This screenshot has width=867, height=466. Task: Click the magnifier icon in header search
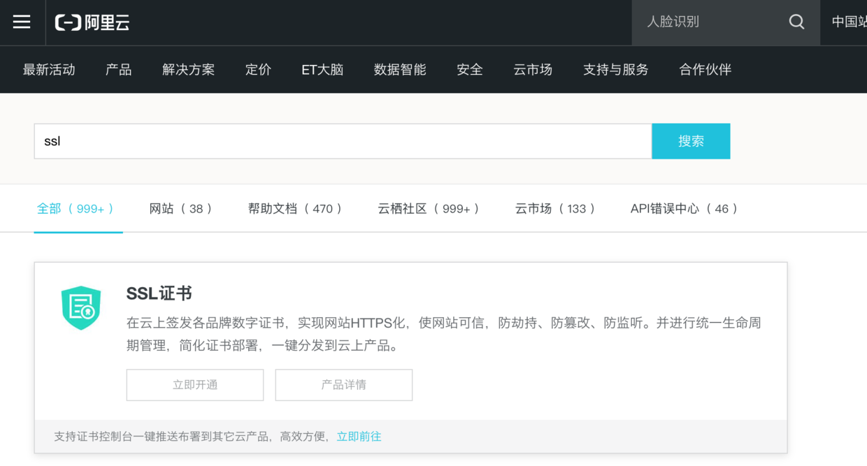796,22
